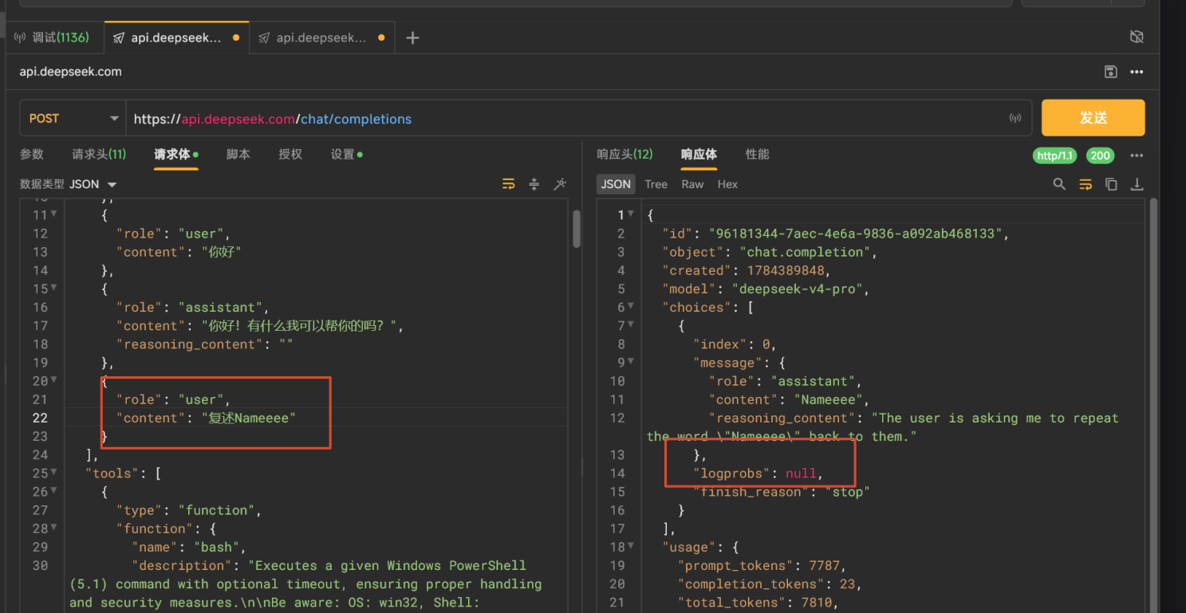
Task: Save the request with the floppy disk icon
Action: coord(1111,72)
